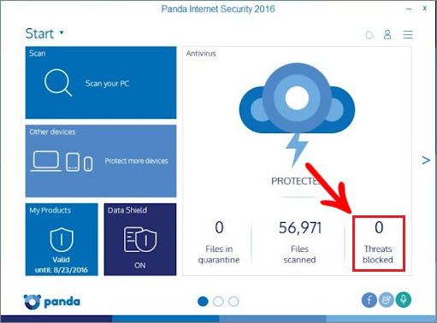Select the first page indicator dot
The image size is (437, 323).
click(203, 302)
